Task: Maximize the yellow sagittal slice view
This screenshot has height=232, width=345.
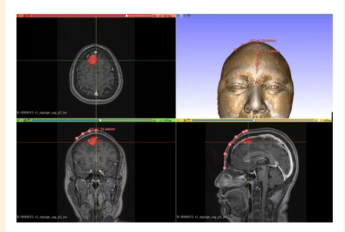Action: 189,121
